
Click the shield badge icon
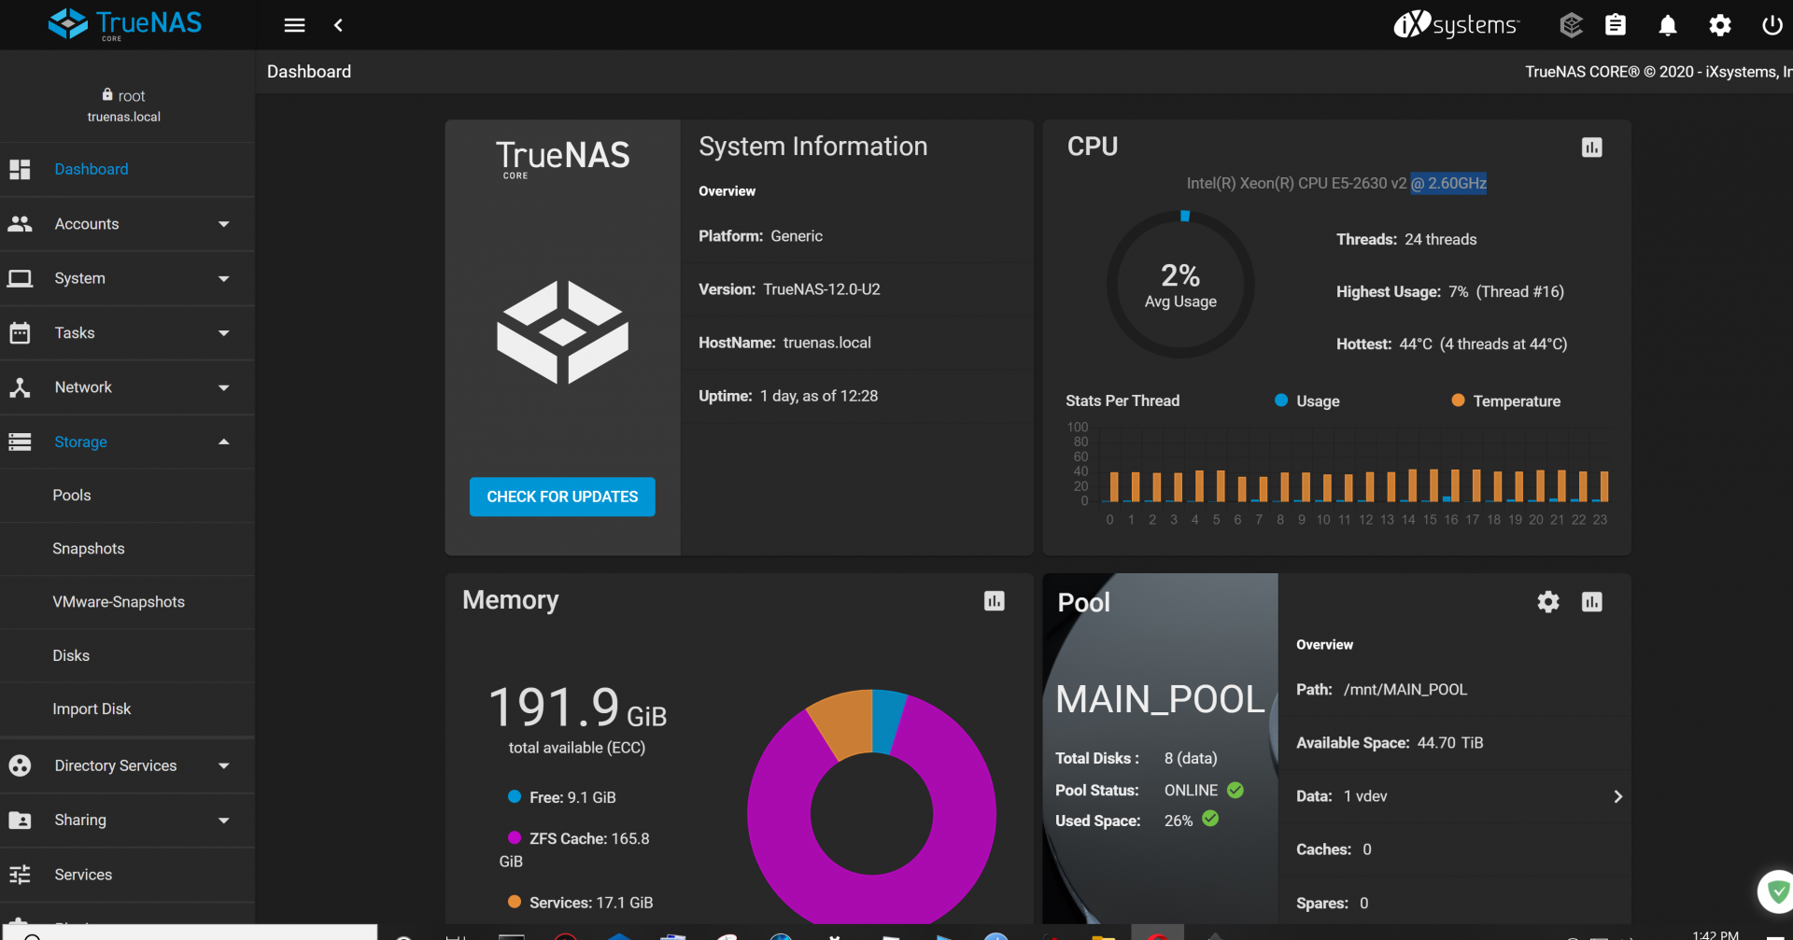click(x=1777, y=891)
